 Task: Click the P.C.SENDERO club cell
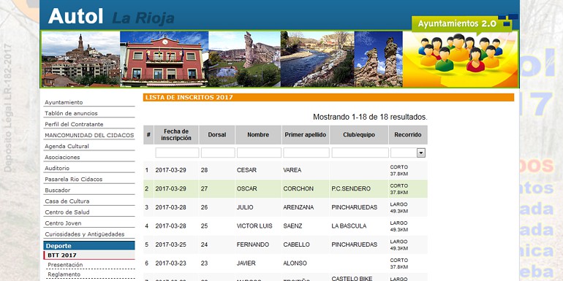pos(351,189)
